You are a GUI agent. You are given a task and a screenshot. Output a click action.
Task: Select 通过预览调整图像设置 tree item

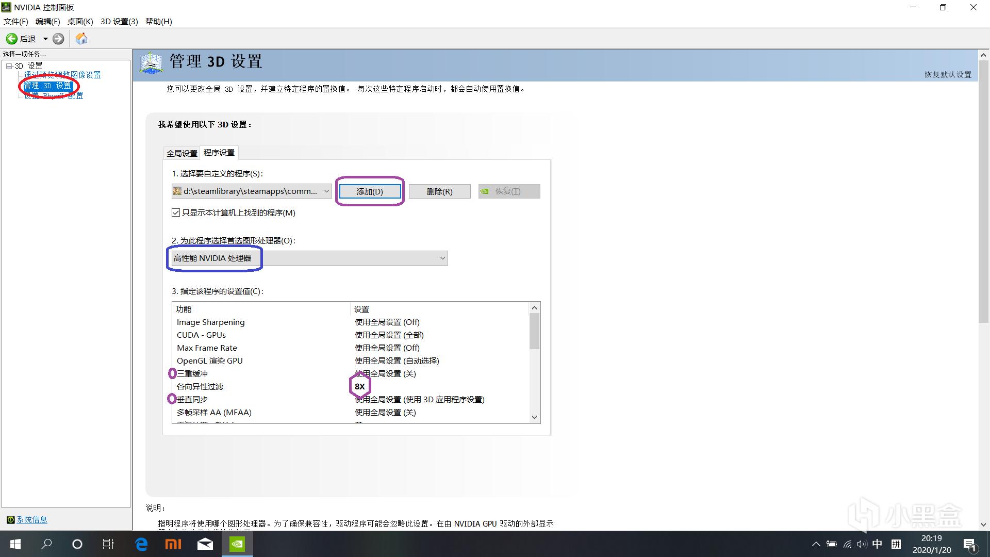(x=62, y=75)
